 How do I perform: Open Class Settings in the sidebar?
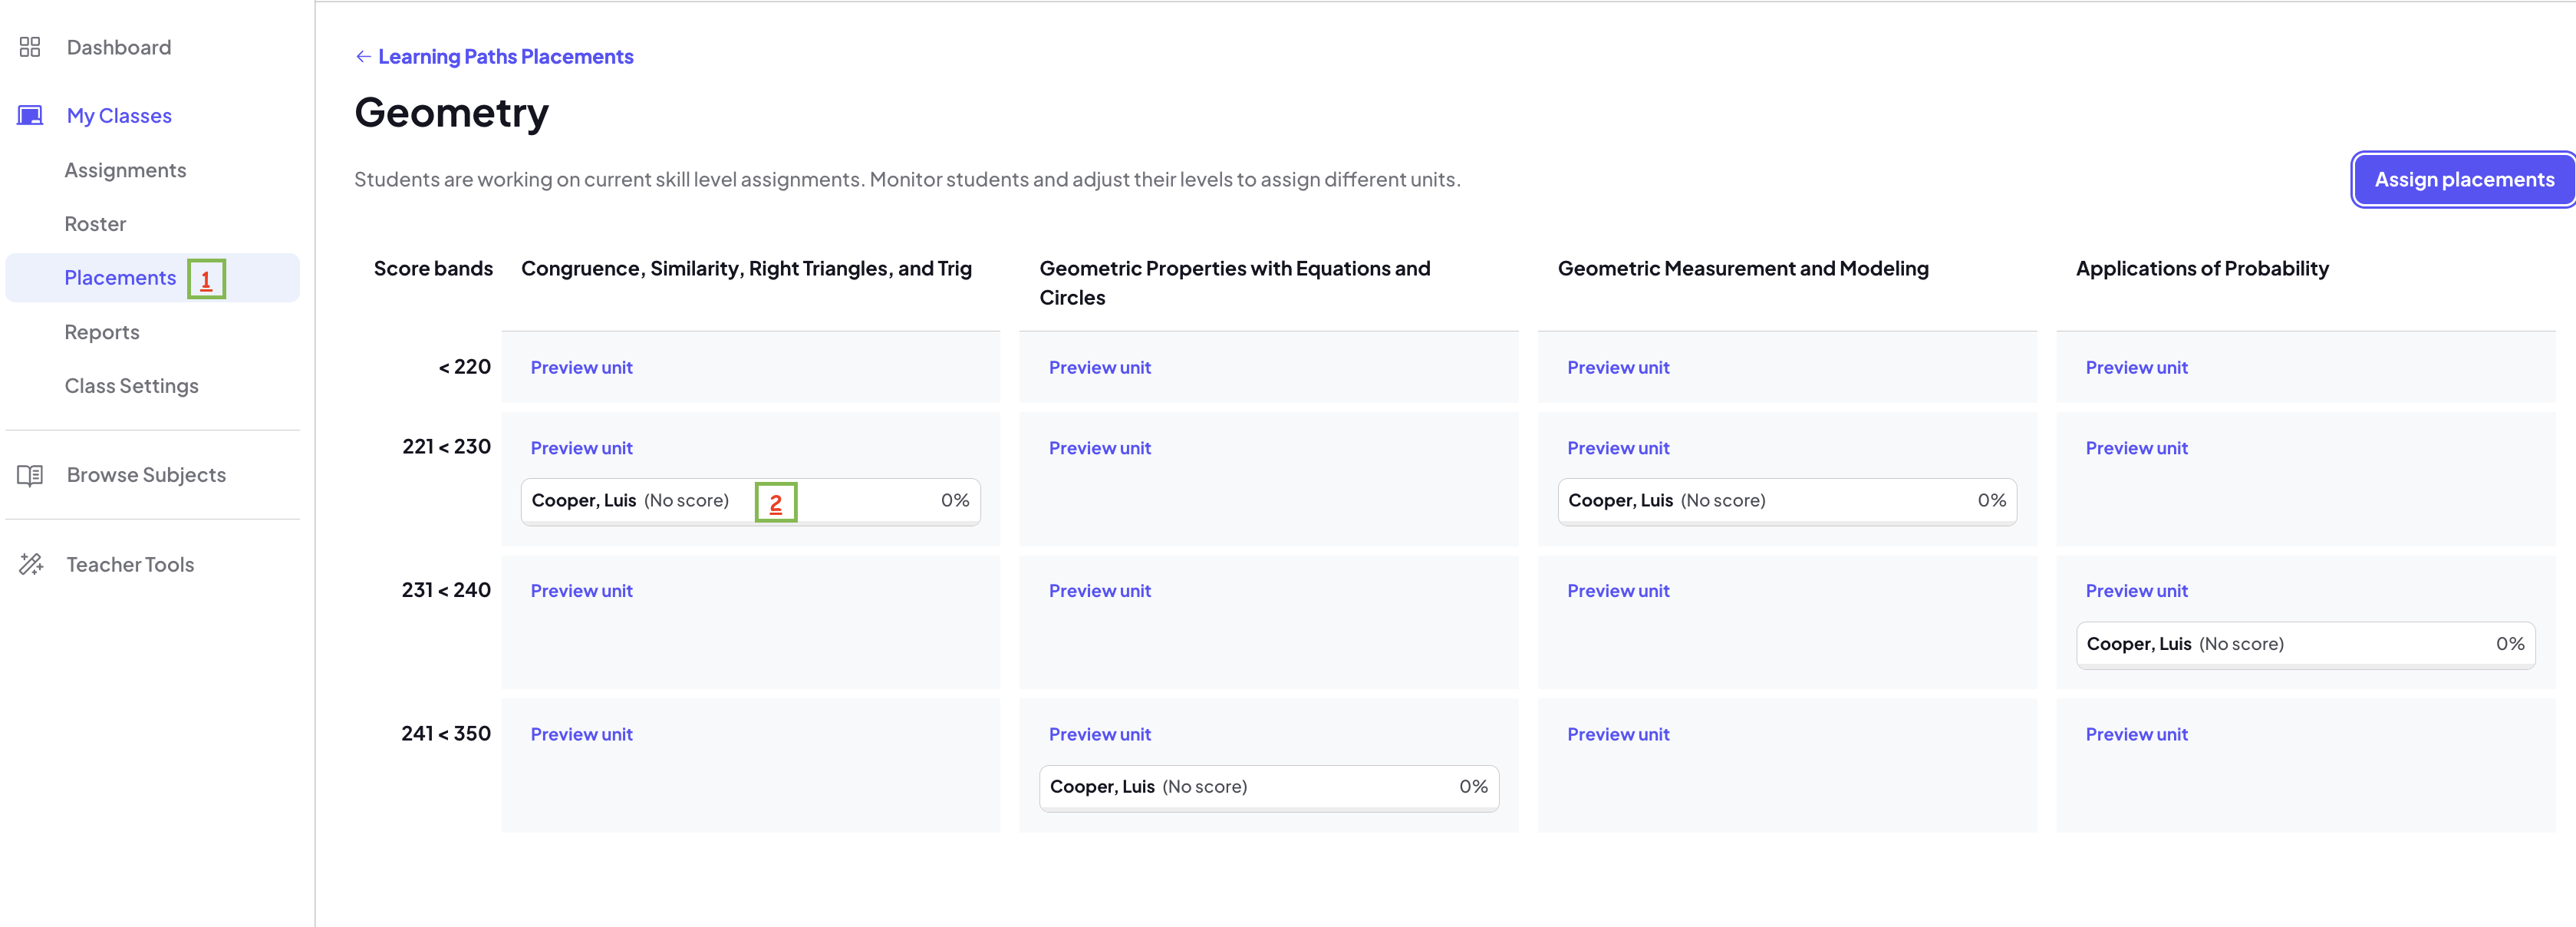tap(131, 386)
